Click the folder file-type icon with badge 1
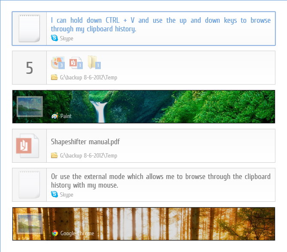Viewport: 287px width, 252px height. click(94, 62)
